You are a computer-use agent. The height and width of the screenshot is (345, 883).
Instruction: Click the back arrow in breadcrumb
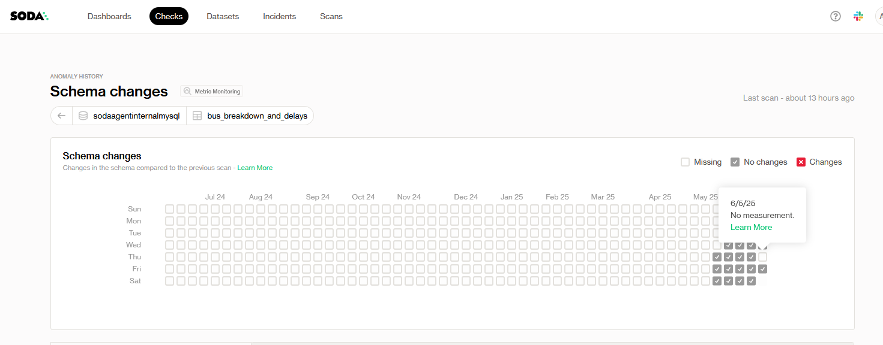[x=61, y=116]
